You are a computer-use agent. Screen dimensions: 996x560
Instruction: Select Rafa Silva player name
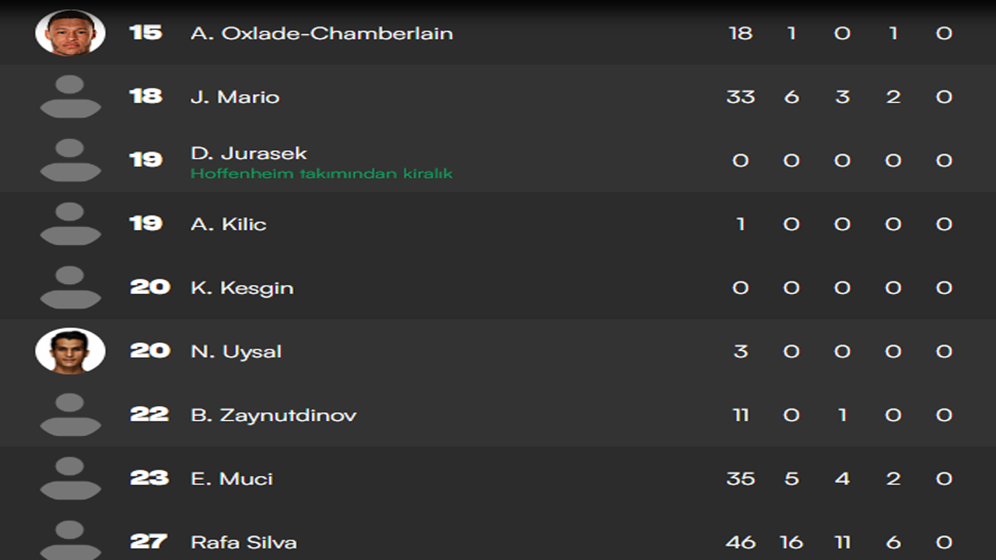click(244, 542)
